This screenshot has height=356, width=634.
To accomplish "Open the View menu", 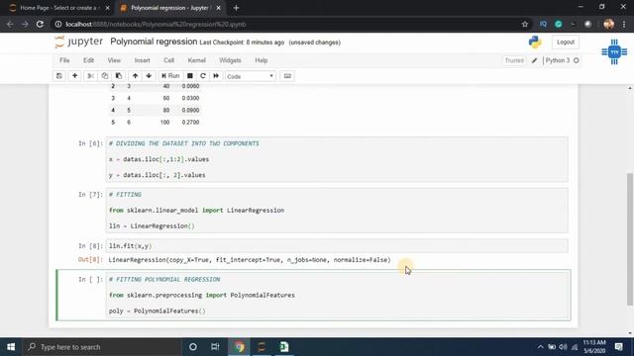I will tap(114, 60).
